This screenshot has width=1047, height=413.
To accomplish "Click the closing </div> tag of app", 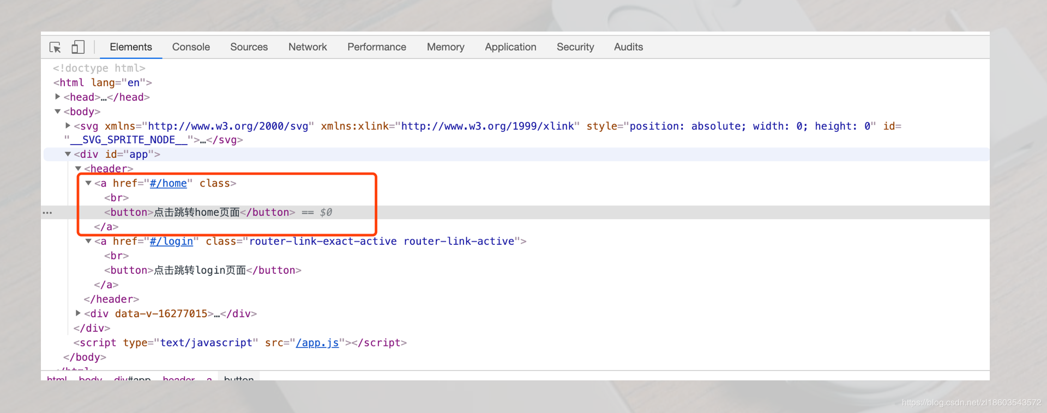I will pos(92,328).
